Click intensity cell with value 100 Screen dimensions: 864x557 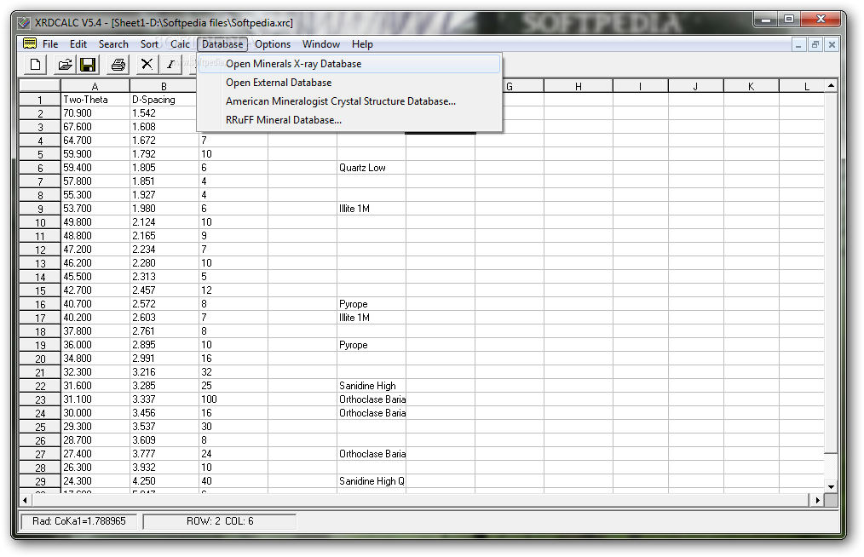click(x=233, y=399)
